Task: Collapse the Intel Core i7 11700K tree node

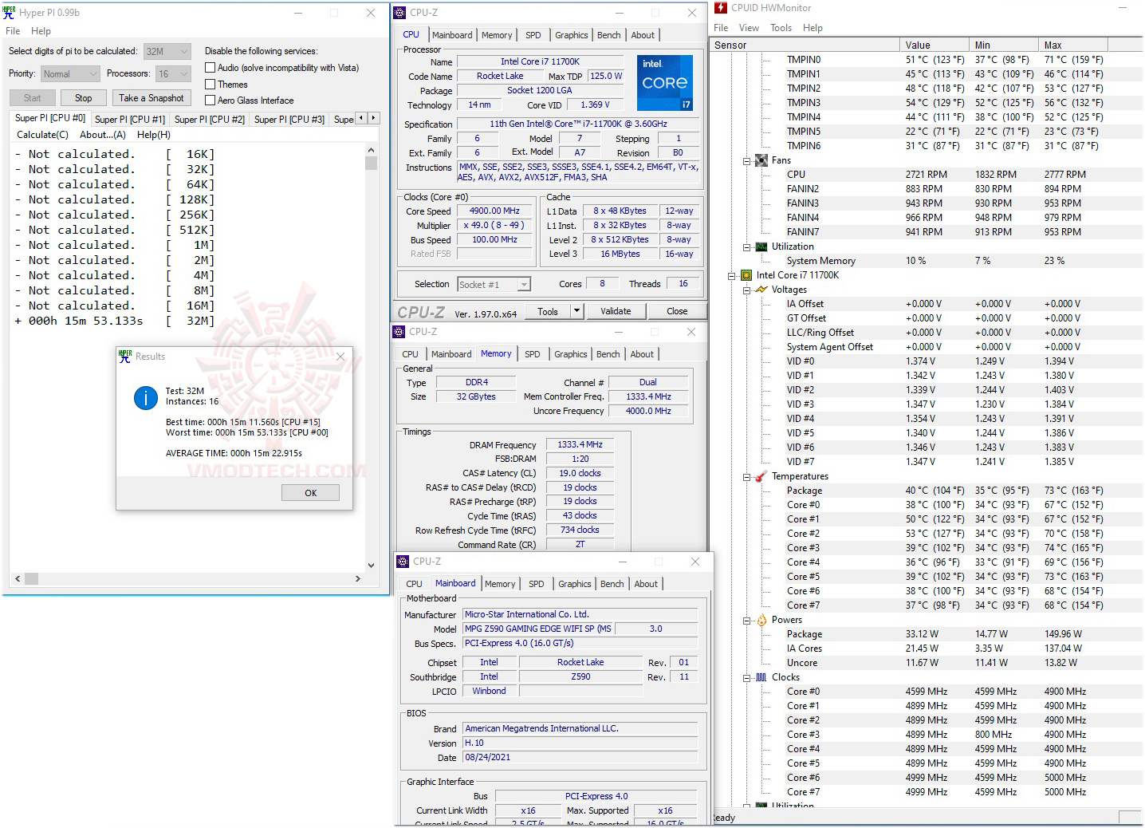Action: pyautogui.click(x=731, y=275)
